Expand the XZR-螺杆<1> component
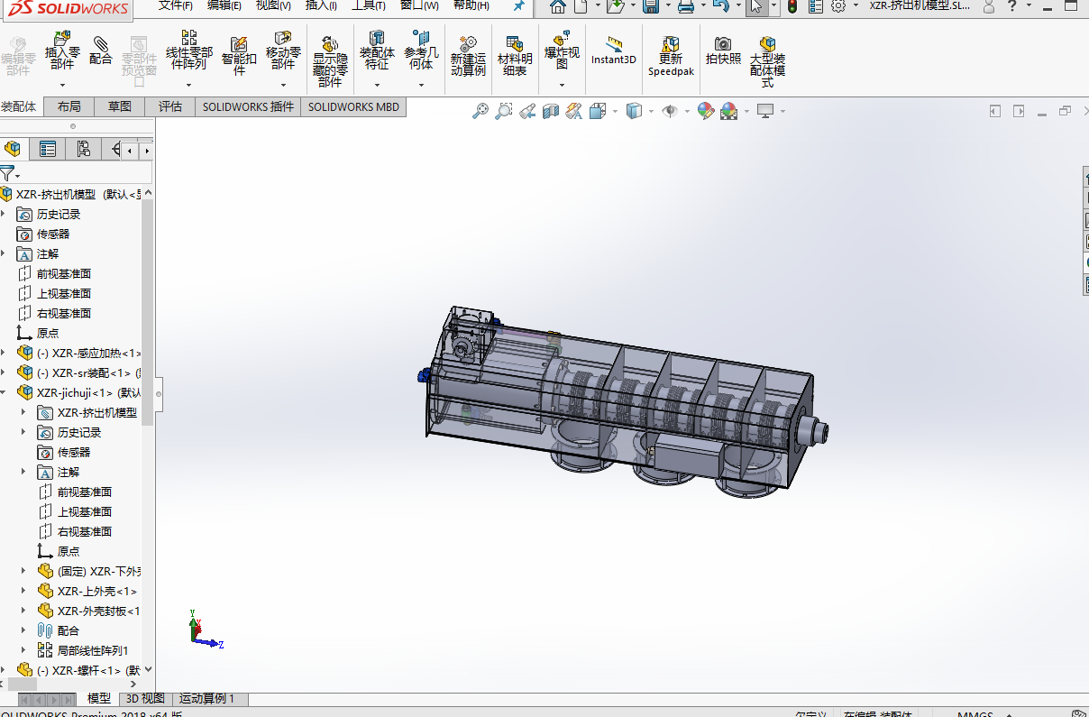1089x717 pixels. click(x=4, y=670)
